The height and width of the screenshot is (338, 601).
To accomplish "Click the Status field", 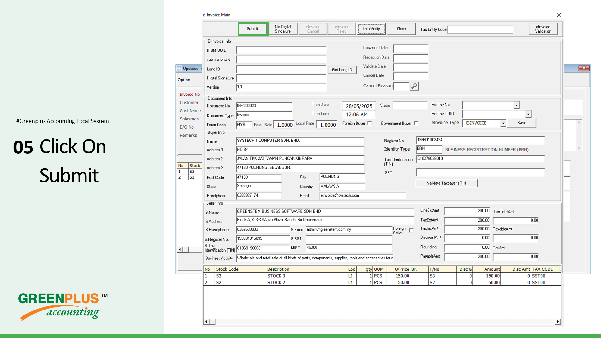I will [410, 105].
